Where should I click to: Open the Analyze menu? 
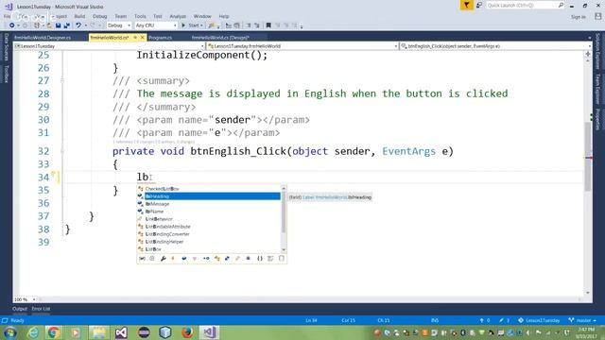[x=178, y=16]
